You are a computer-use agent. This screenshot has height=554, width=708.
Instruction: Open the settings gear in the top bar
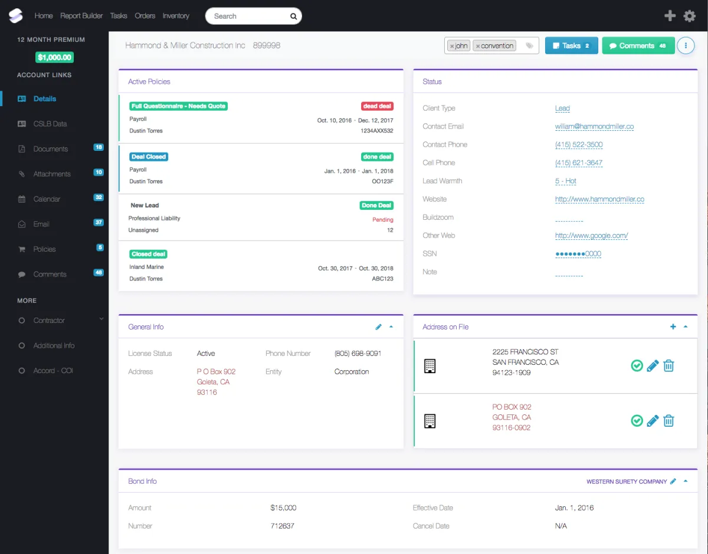(689, 16)
